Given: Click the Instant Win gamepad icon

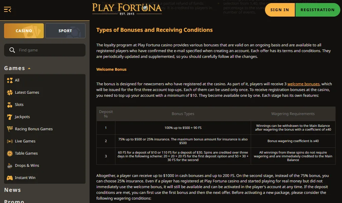Looking at the screenshot, I should coord(9,178).
